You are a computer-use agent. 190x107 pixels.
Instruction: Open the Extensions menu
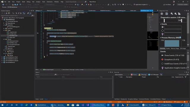tap(50, 2)
